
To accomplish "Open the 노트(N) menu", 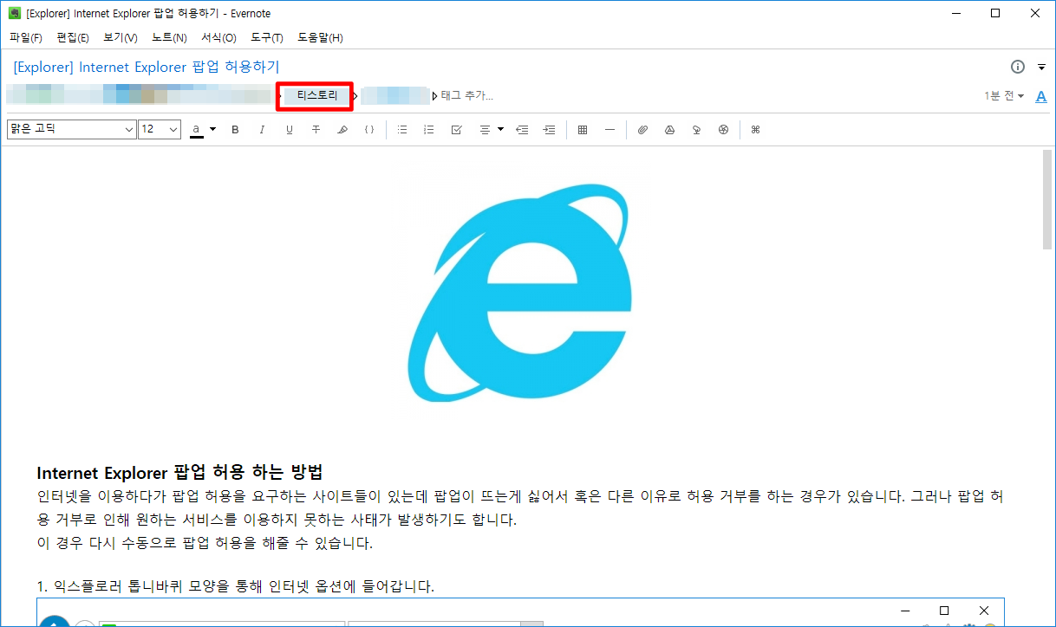I will click(169, 38).
